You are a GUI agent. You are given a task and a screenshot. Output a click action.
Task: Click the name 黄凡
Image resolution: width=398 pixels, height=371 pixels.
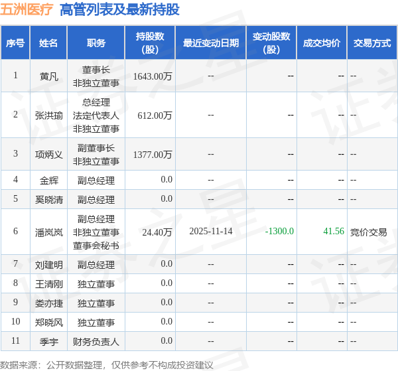click(48, 76)
